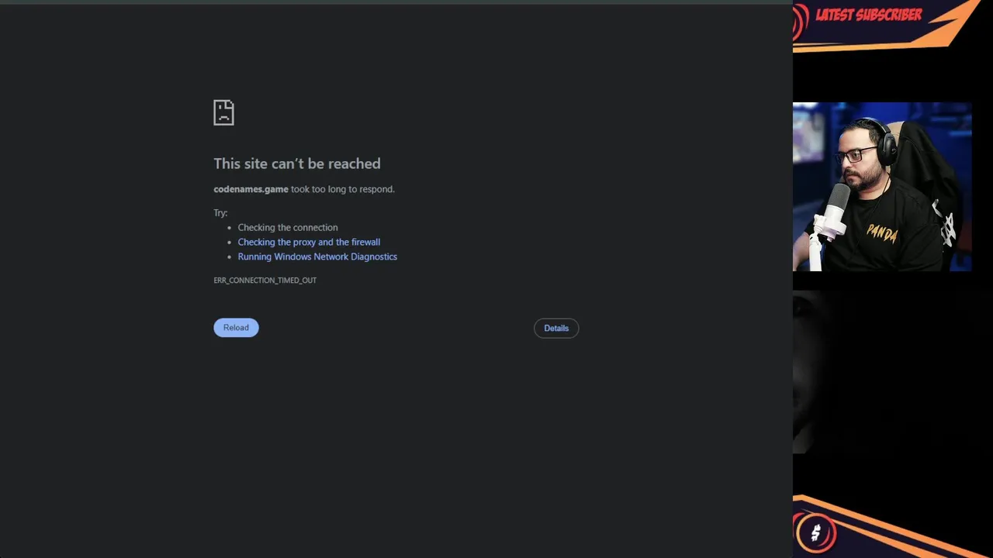Open the Details button

pyautogui.click(x=556, y=329)
